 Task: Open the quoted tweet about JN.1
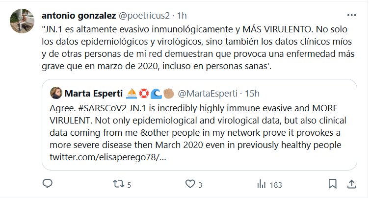click(x=196, y=126)
